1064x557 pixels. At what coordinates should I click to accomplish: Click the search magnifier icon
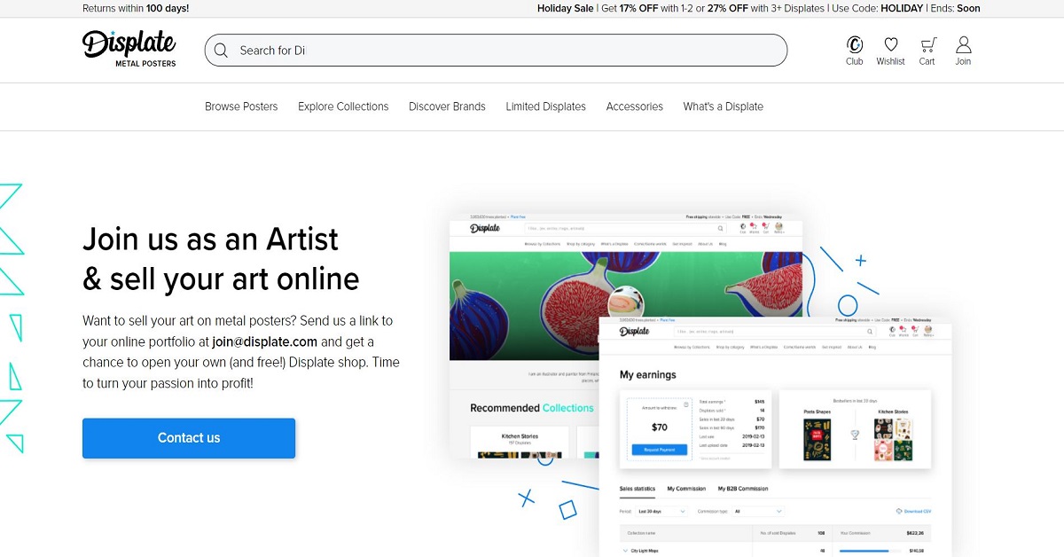pos(221,51)
